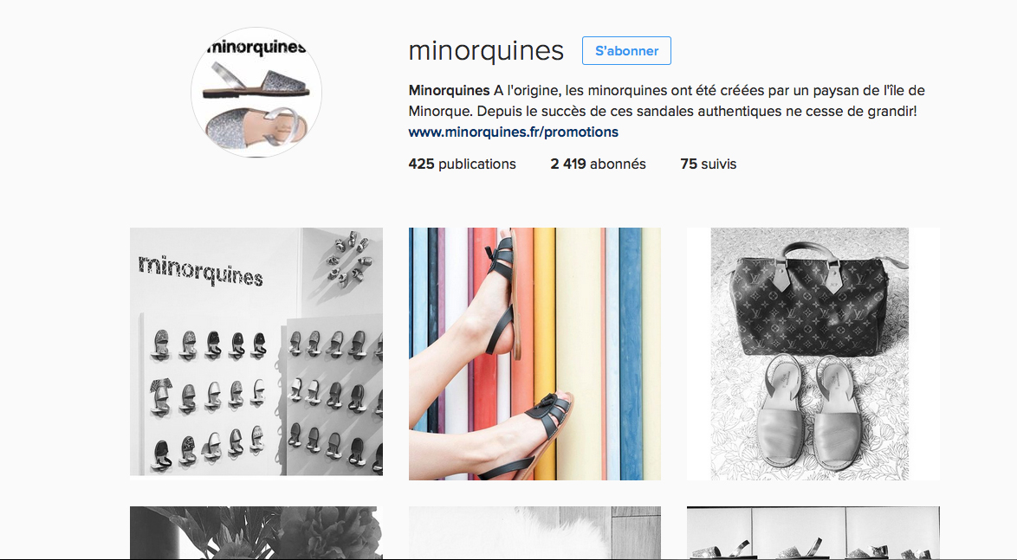The image size is (1017, 560).
Task: Open the colorful rolls sandal feet photo
Action: click(534, 353)
